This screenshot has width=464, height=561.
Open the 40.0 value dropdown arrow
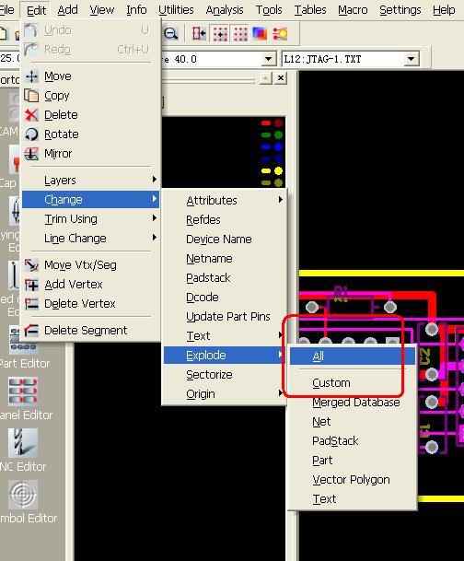pyautogui.click(x=268, y=59)
